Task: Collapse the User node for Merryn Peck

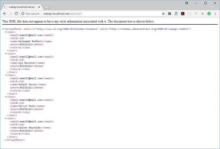Action: coord(6,97)
